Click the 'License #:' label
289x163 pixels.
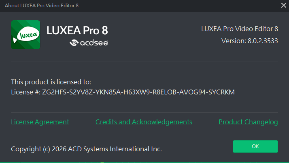click(x=25, y=92)
